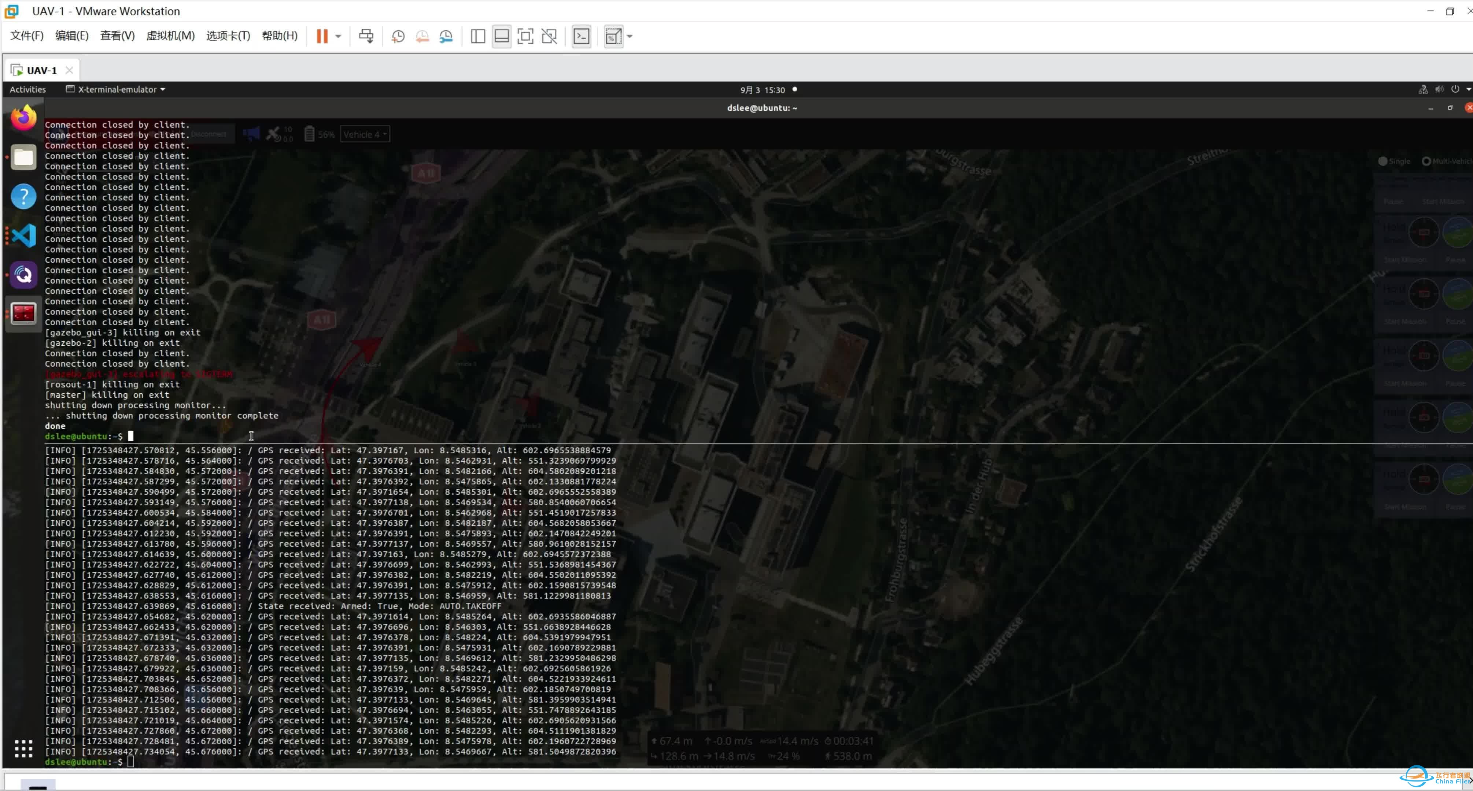Switch to Unity mode icon
1473x791 pixels.
click(550, 37)
